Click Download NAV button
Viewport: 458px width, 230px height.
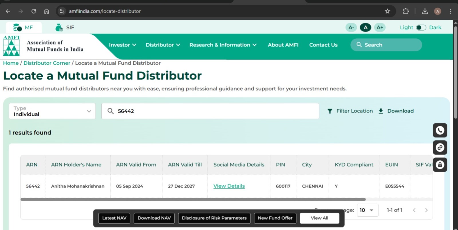pos(154,218)
